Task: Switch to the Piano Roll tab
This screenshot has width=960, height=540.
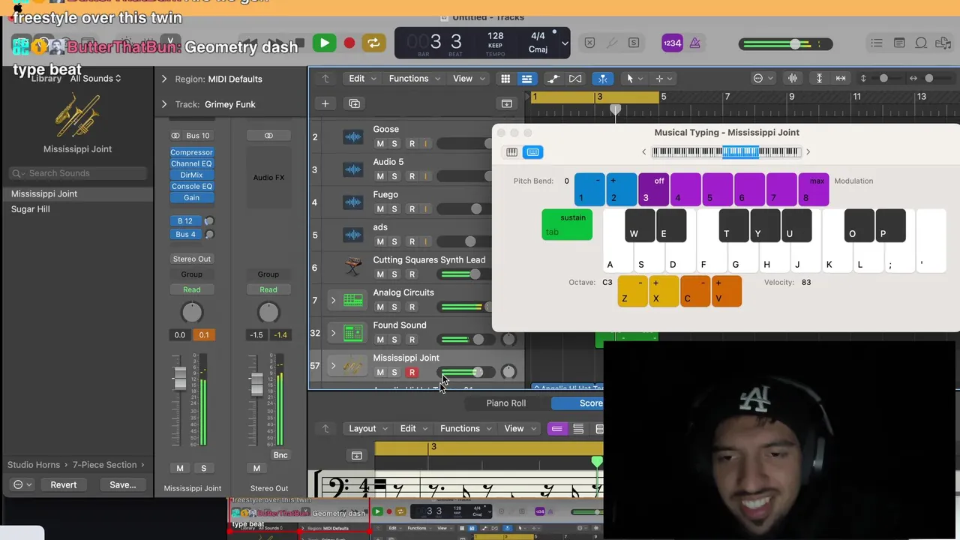Action: pyautogui.click(x=506, y=403)
